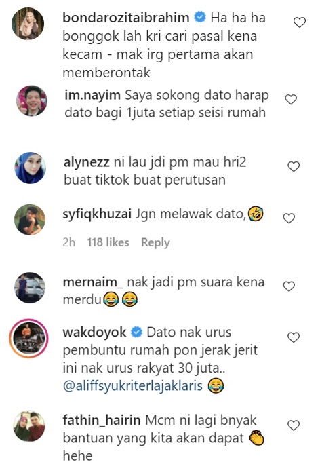Like wakdoyok's comment with heart icon

tap(294, 337)
